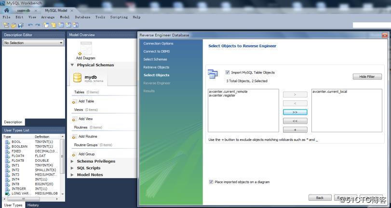Select the mydb schema cylinder icon
Screen dimensions: 391x208
pos(77,78)
